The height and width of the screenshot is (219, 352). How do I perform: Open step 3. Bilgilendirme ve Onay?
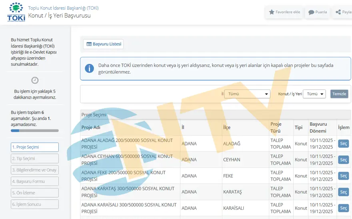tap(35, 170)
